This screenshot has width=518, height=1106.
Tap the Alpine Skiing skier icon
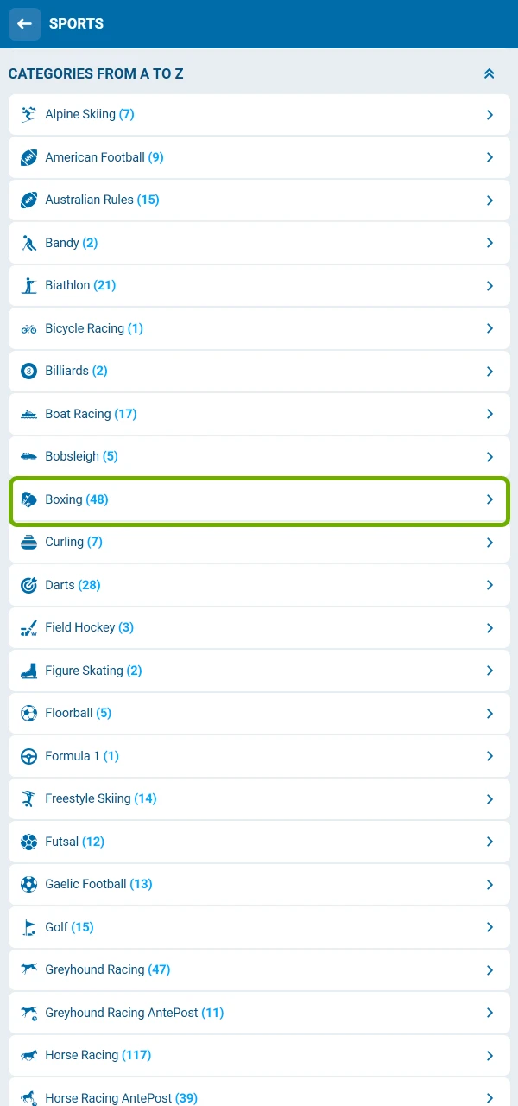(x=29, y=114)
